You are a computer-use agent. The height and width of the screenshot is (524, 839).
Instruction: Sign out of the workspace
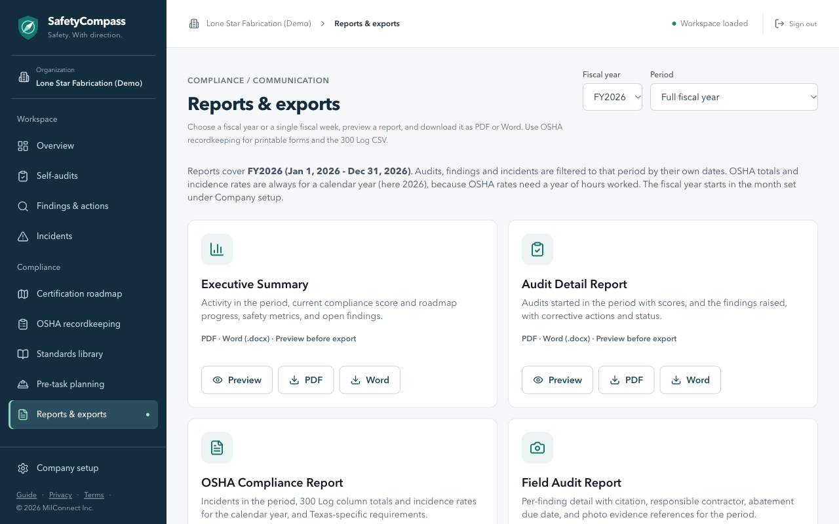(x=796, y=24)
